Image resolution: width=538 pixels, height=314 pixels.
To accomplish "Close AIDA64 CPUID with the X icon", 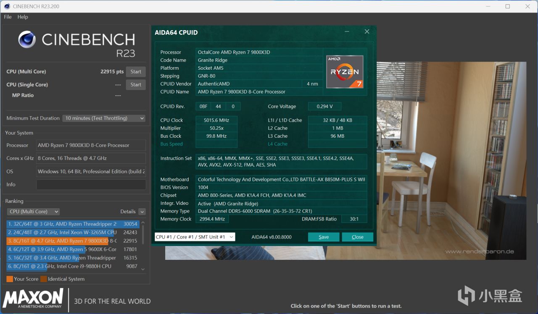I will click(x=367, y=32).
